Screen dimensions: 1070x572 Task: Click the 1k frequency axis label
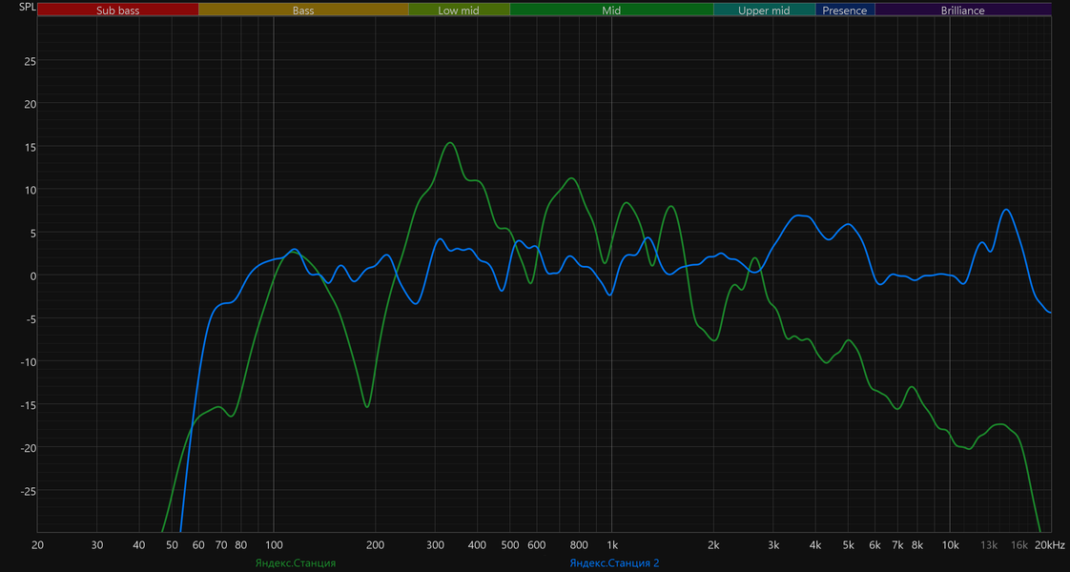[611, 544]
